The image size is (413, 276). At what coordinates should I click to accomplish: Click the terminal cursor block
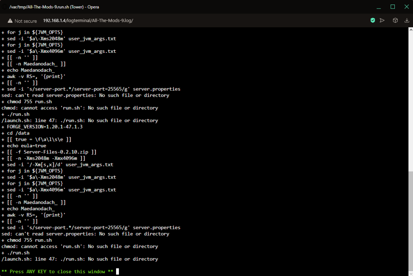pos(117,271)
